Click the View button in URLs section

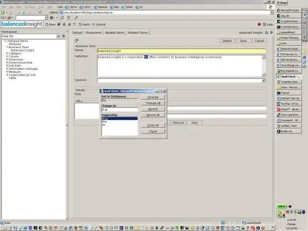click(194, 123)
